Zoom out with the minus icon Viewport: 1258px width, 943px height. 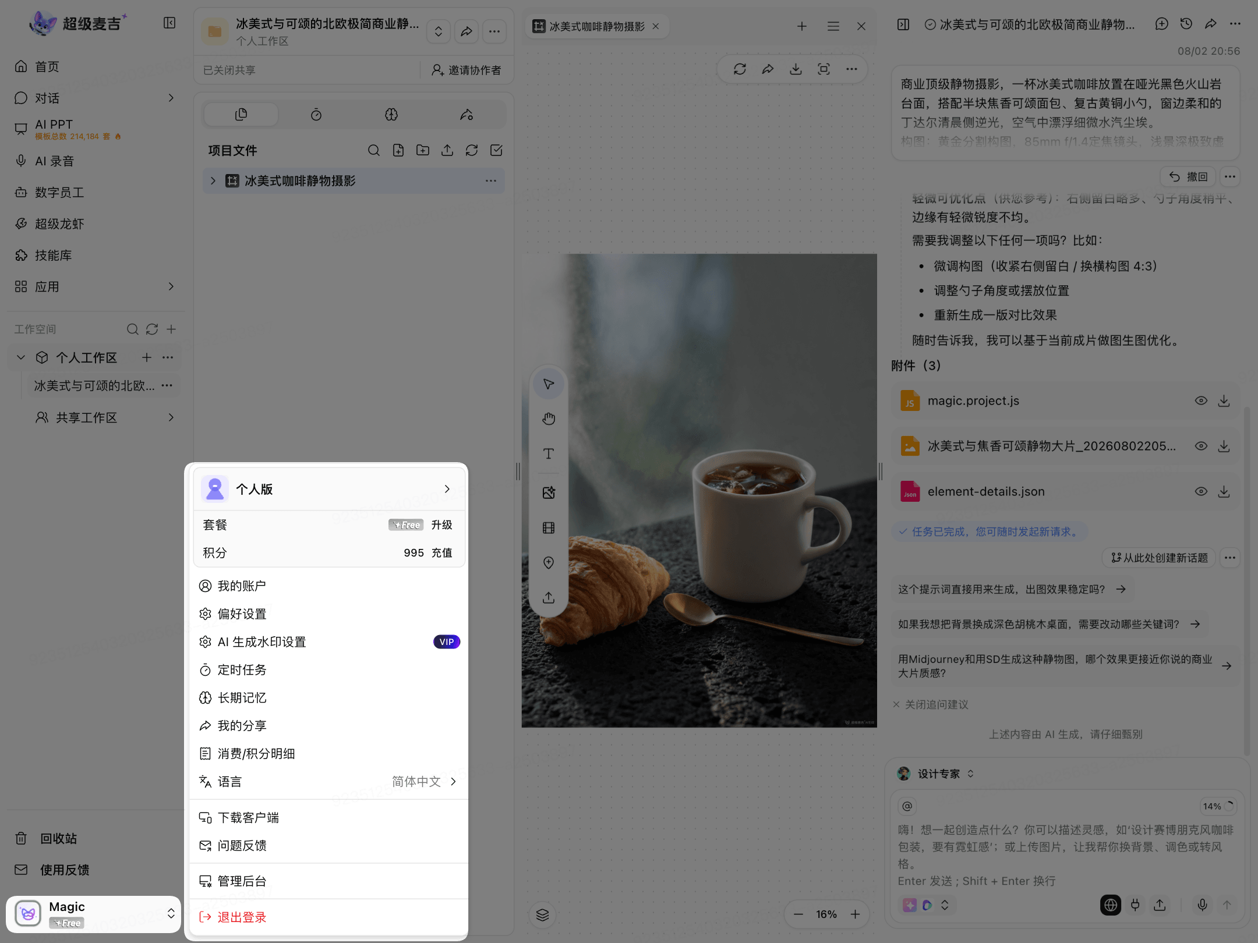tap(798, 914)
